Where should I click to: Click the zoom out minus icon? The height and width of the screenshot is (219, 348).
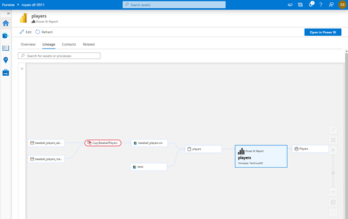pyautogui.click(x=333, y=192)
